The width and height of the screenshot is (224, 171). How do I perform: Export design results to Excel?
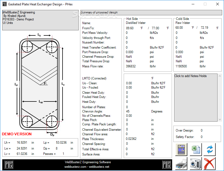click(x=195, y=150)
